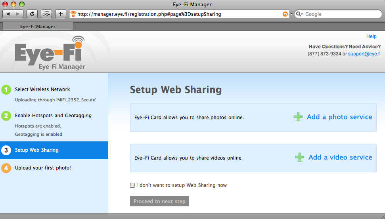Open Upload your first photo step
385x219 pixels.
click(x=43, y=168)
